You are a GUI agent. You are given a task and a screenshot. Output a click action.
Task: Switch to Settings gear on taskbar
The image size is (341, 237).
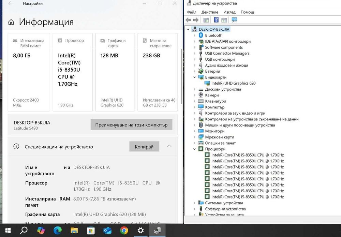point(140,230)
